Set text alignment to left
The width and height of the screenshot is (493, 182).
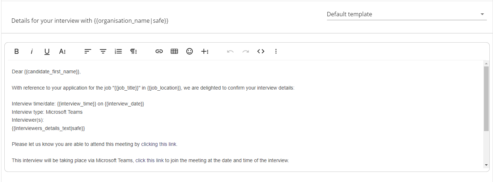coord(88,51)
